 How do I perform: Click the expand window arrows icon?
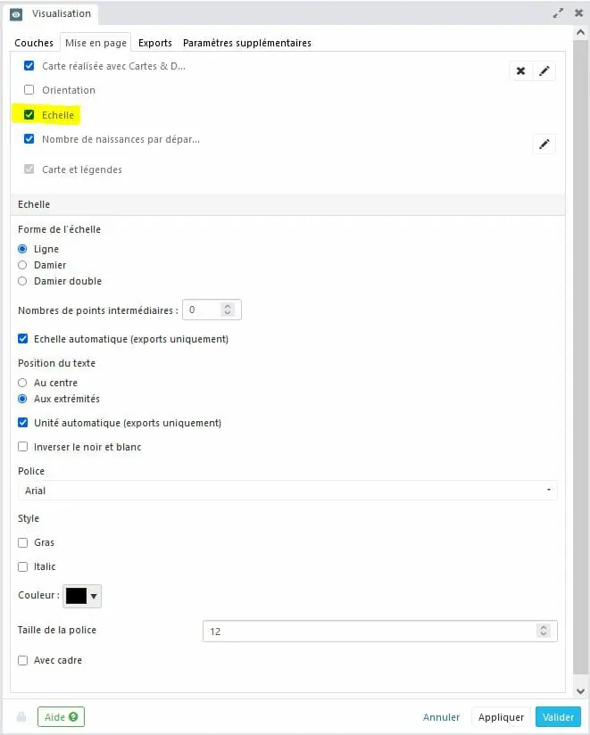pyautogui.click(x=558, y=14)
